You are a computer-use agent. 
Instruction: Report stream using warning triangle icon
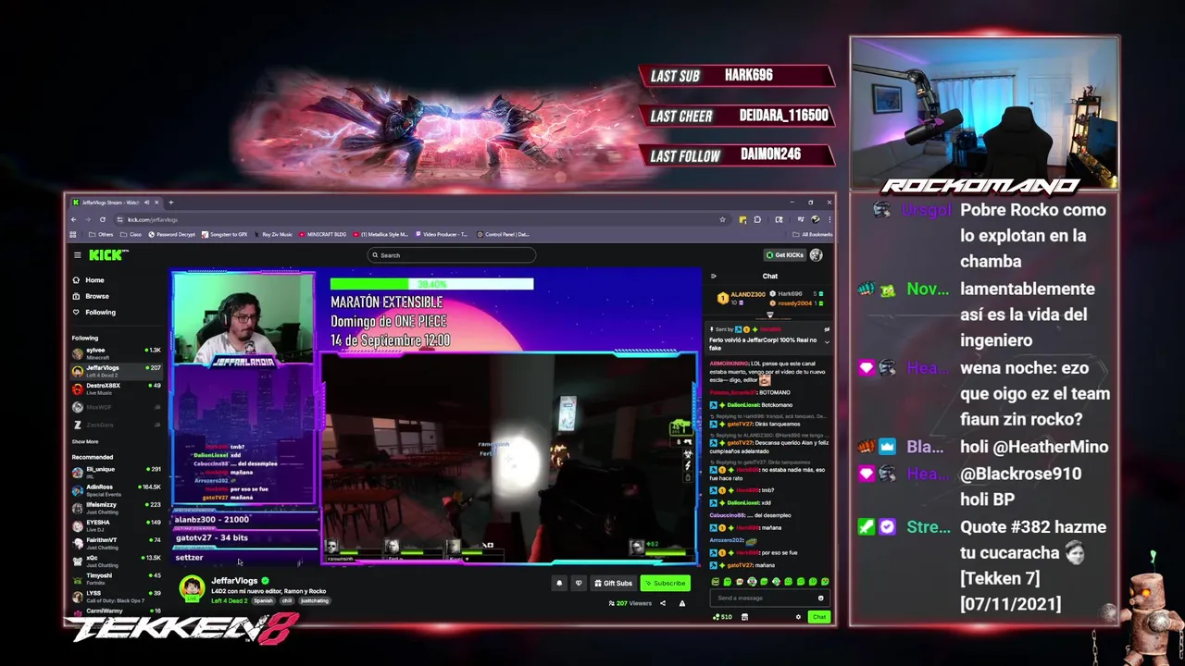pos(682,603)
